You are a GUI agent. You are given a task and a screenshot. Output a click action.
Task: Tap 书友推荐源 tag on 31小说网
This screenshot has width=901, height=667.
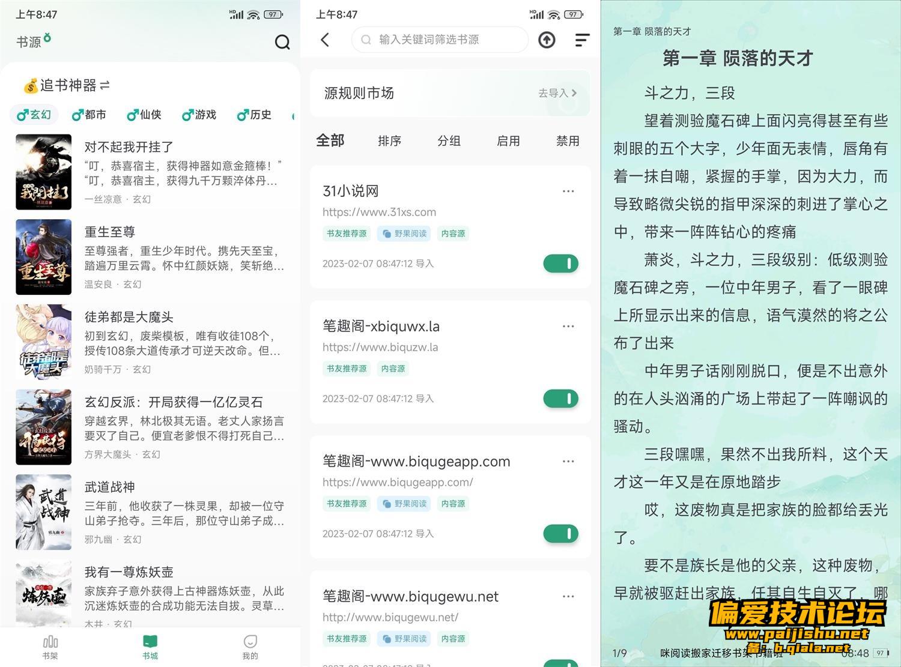click(347, 234)
